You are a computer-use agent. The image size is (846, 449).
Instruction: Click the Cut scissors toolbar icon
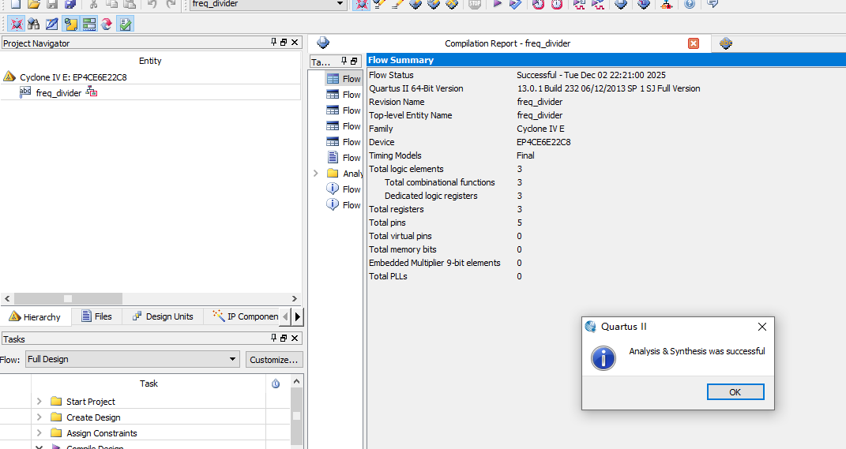point(93,4)
